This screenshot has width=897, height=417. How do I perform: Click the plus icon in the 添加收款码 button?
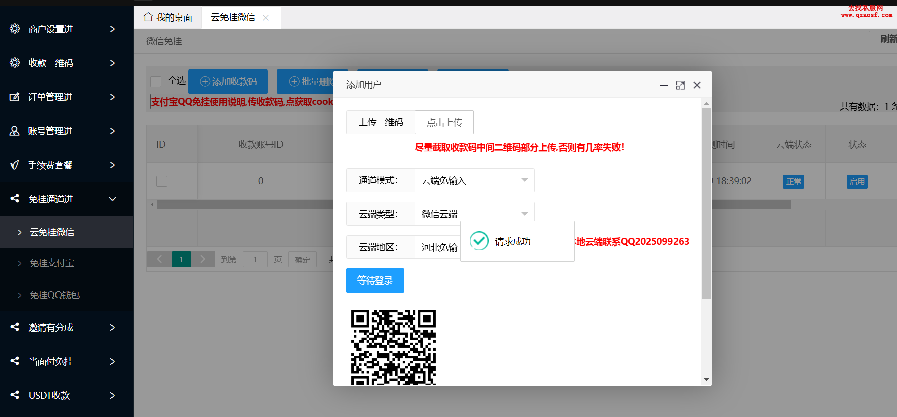[205, 81]
